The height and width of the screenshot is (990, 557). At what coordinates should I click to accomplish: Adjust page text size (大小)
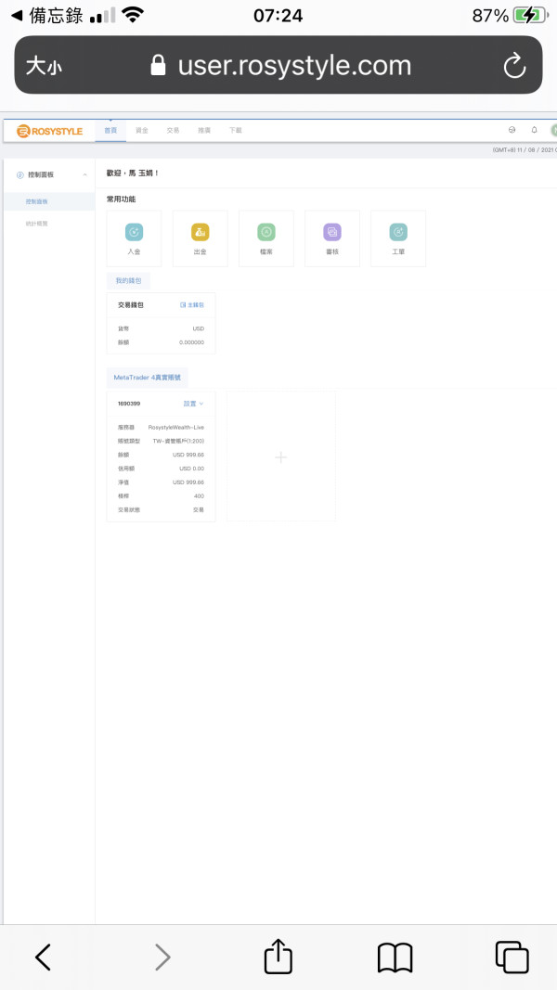pyautogui.click(x=44, y=66)
